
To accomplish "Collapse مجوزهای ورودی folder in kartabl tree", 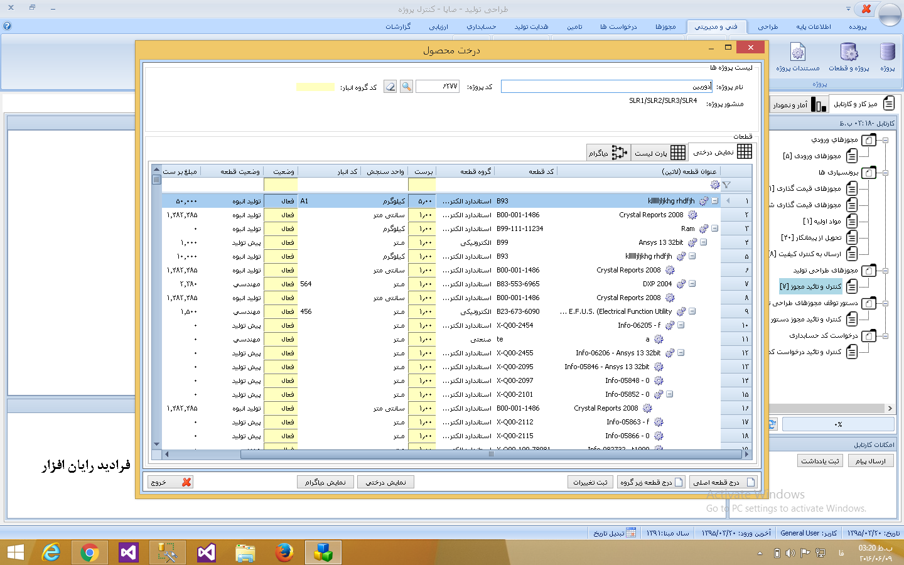I will [885, 140].
